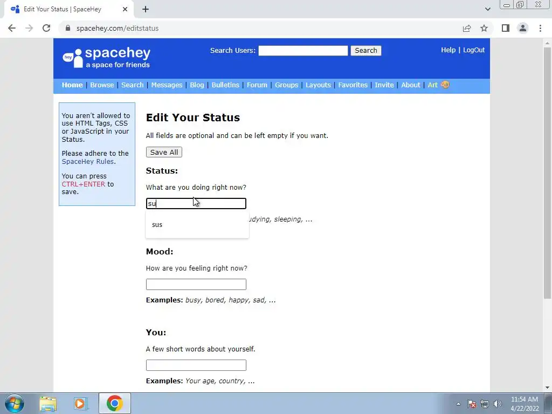Click the Save All button

[x=164, y=152]
